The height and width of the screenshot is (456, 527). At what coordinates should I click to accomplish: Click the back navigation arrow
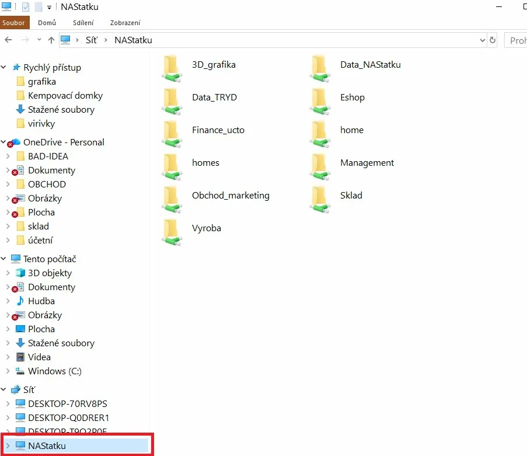click(x=8, y=40)
